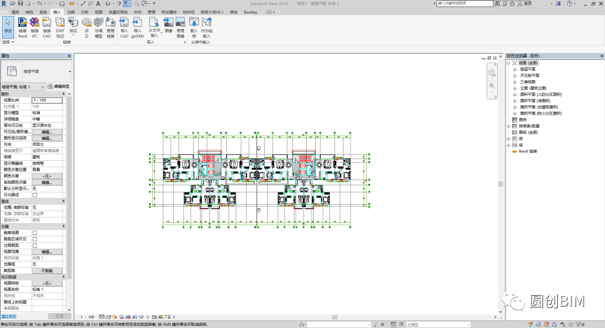Click the Open folder icon in quick access toolbar
This screenshot has width=605, height=328.
12,3
